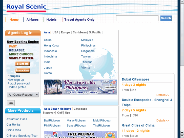The height and width of the screenshot is (138, 184).
Task: Open the Dubai Cityscapes package title
Action: (x=136, y=80)
